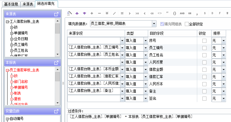Screen dimensions: 231x122
Task: Check lock box for 员工编号 row
Action: pyautogui.click(x=204, y=48)
